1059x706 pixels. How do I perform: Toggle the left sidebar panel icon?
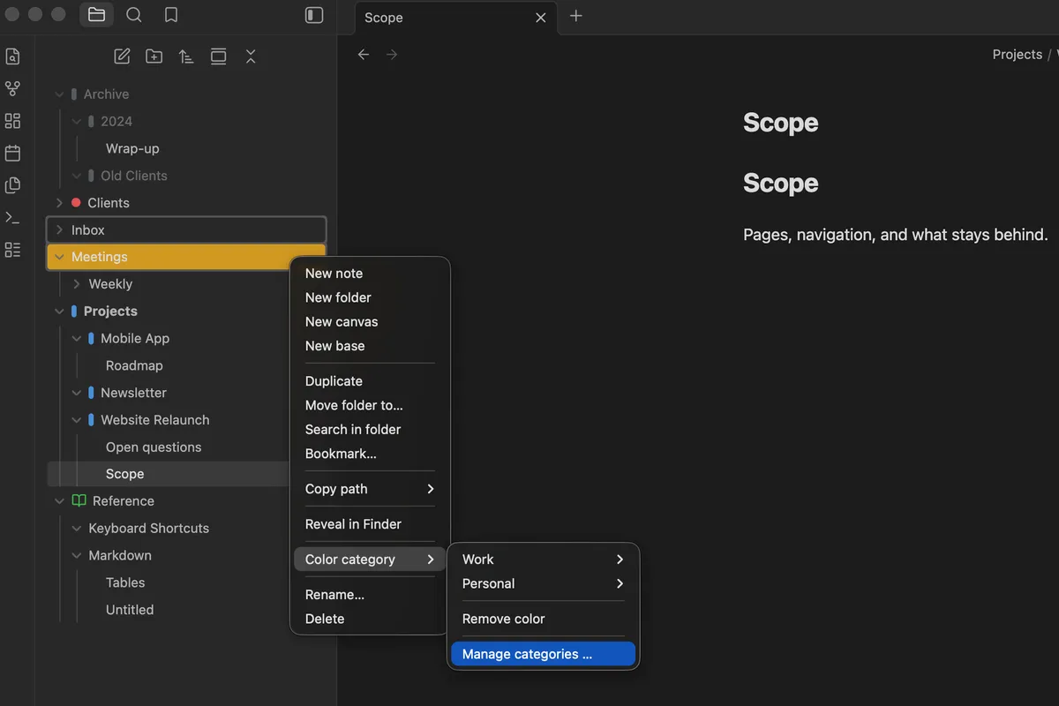[x=313, y=15]
